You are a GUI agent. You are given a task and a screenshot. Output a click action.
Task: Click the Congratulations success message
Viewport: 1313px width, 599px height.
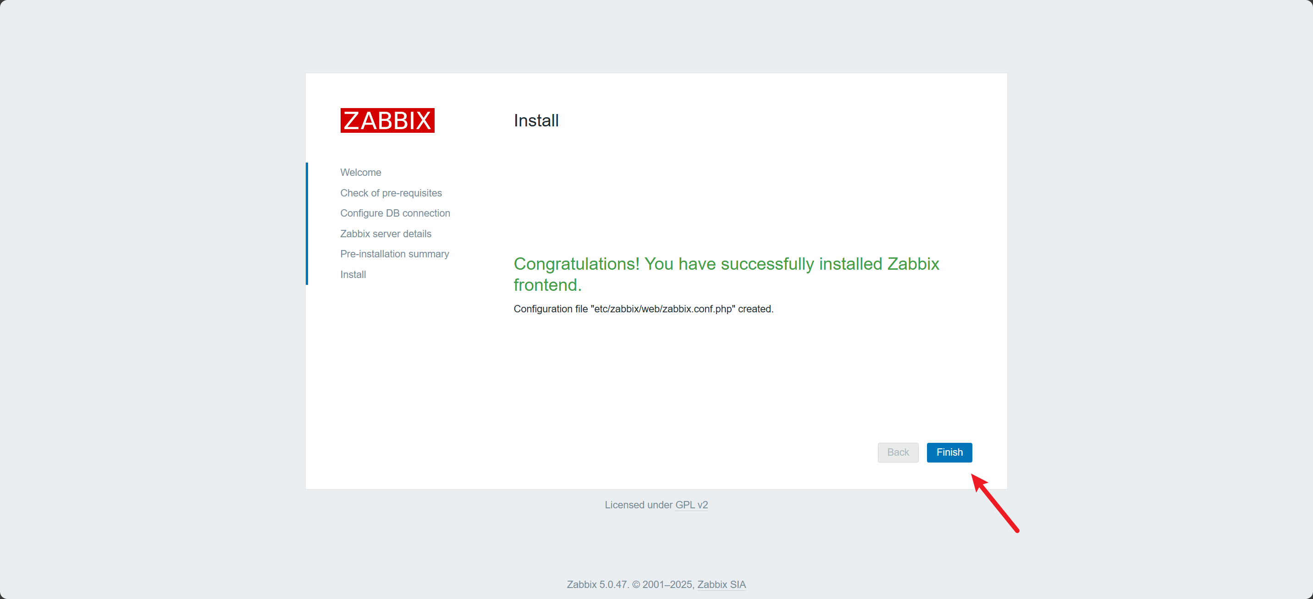pyautogui.click(x=726, y=274)
